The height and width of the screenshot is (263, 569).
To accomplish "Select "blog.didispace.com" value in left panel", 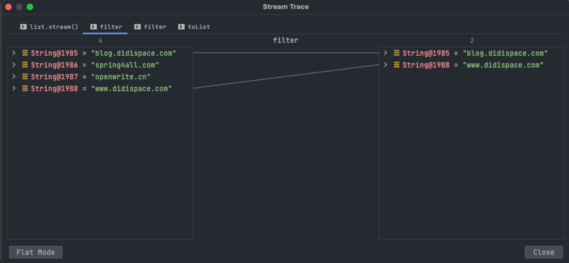I will [133, 53].
